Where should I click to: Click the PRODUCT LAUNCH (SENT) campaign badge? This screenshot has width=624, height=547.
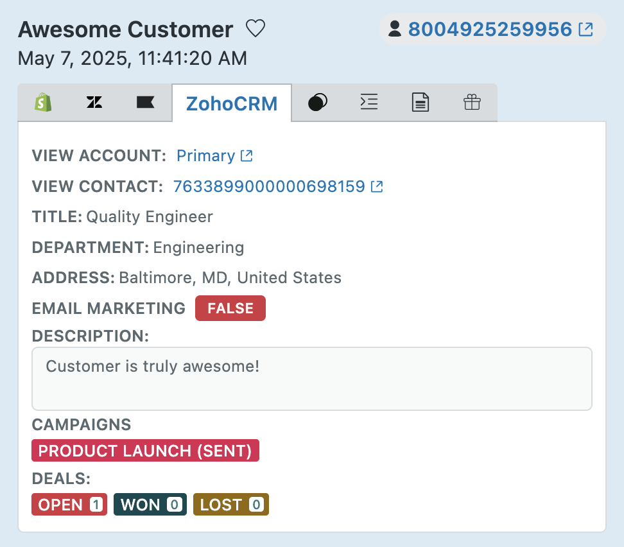145,451
